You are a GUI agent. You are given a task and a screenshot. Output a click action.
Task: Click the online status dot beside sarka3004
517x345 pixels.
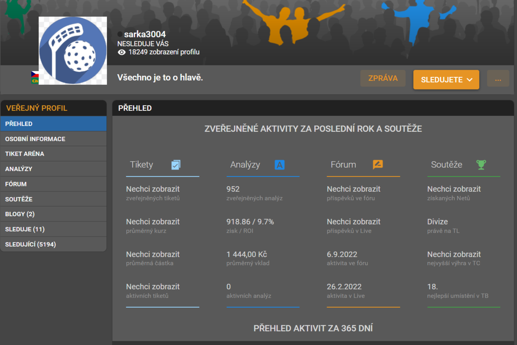click(x=120, y=34)
